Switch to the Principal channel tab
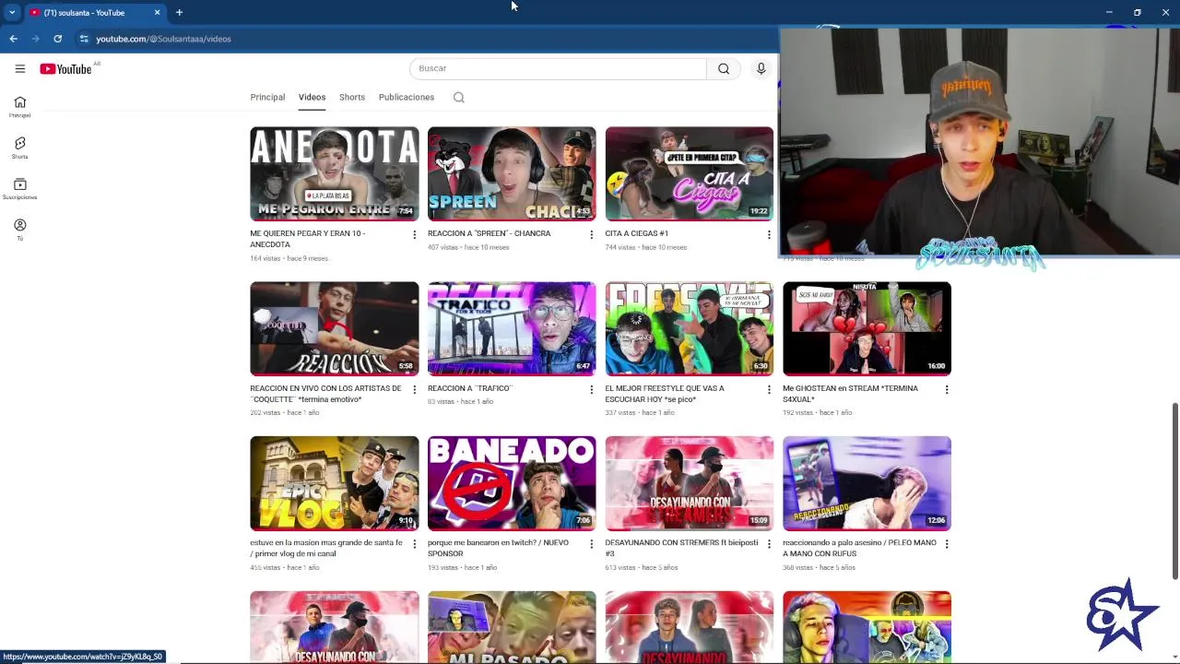 pos(267,97)
